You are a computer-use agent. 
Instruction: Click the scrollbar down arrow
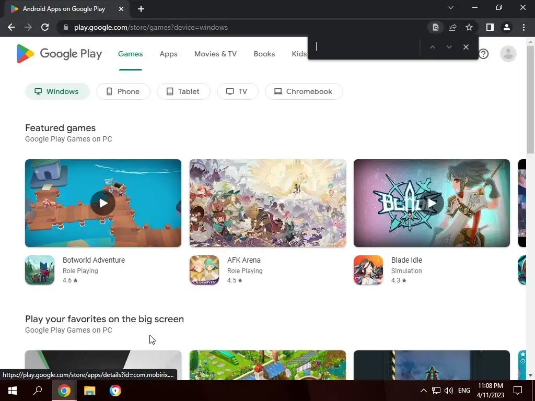pyautogui.click(x=530, y=375)
